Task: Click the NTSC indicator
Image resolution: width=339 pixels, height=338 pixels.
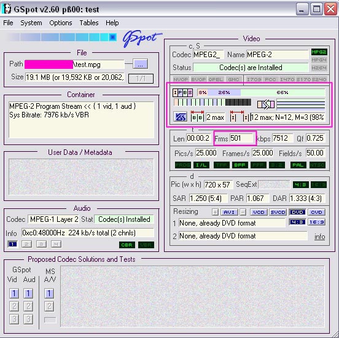Action: (317, 165)
